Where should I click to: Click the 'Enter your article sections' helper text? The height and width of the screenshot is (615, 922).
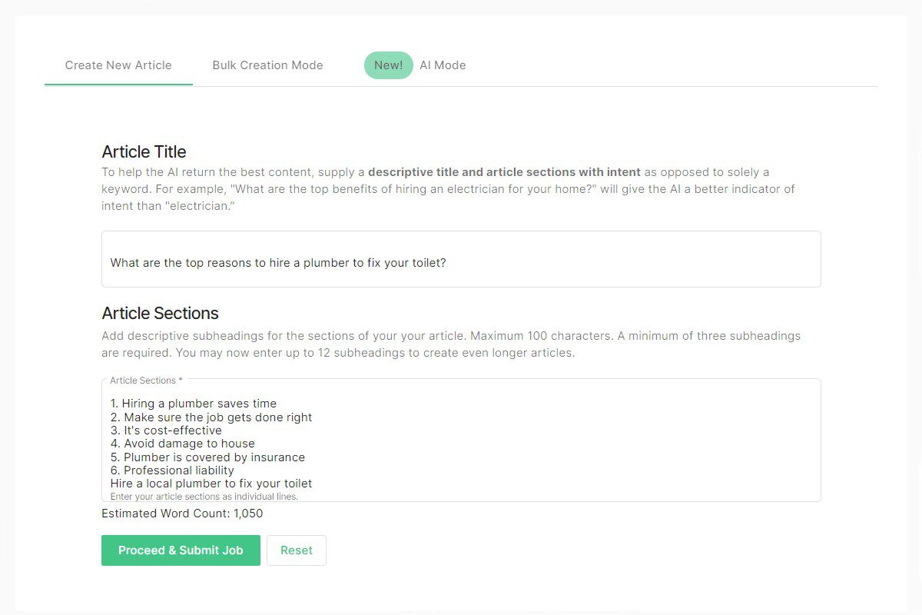click(x=204, y=497)
